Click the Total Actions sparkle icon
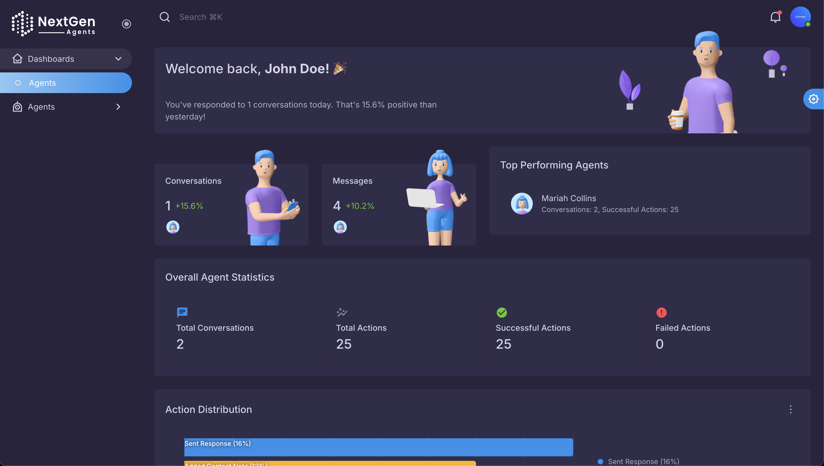 (341, 312)
